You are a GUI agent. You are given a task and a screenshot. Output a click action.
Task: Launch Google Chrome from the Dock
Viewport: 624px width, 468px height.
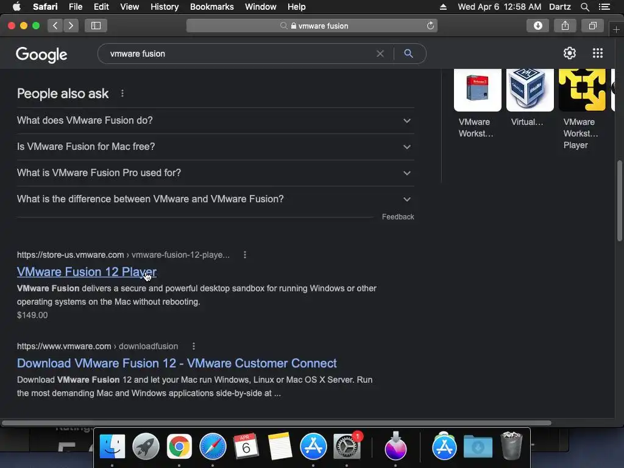(x=179, y=447)
